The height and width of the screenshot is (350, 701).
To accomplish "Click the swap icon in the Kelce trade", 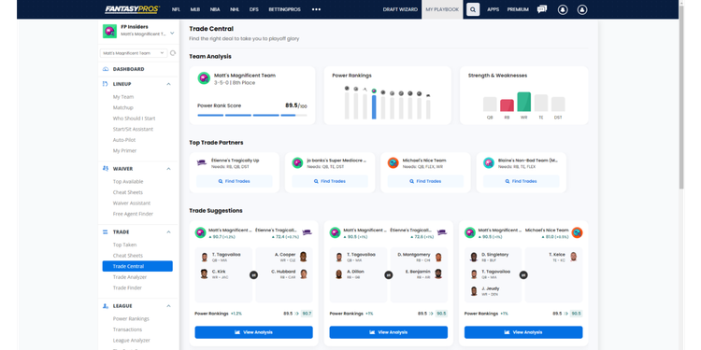I will (523, 275).
